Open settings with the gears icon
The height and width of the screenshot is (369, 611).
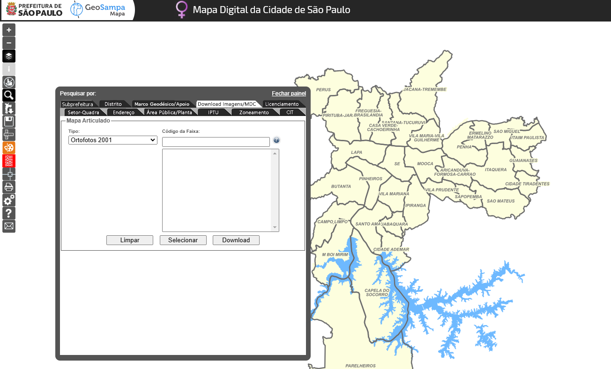(9, 200)
